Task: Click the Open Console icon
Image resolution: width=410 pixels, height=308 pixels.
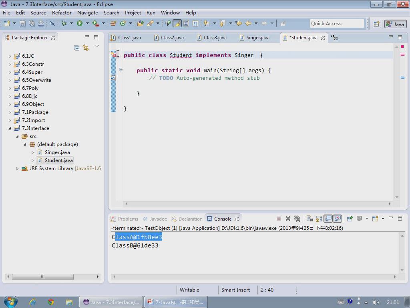Action: (375, 219)
